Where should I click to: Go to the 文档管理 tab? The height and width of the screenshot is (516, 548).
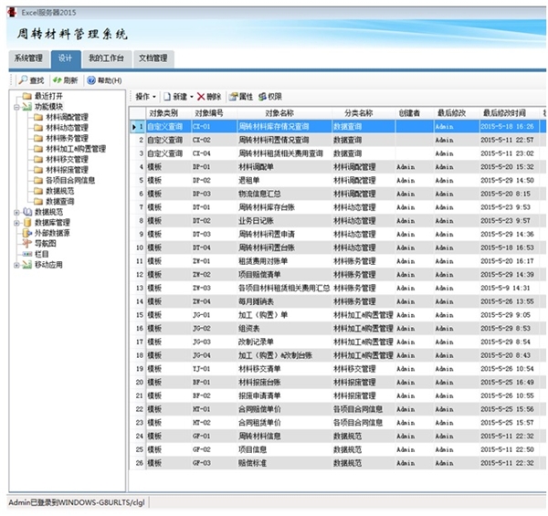(153, 58)
